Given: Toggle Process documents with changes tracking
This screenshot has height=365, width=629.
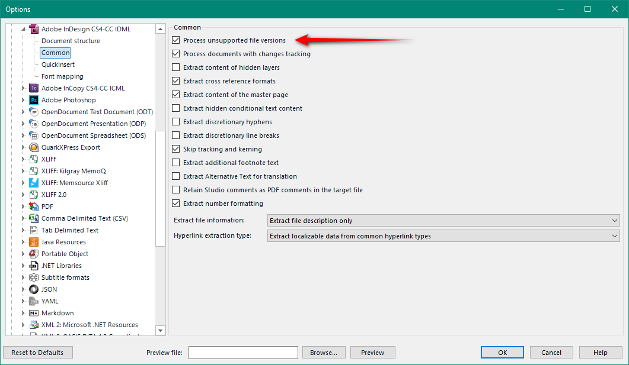Looking at the screenshot, I should (x=175, y=54).
